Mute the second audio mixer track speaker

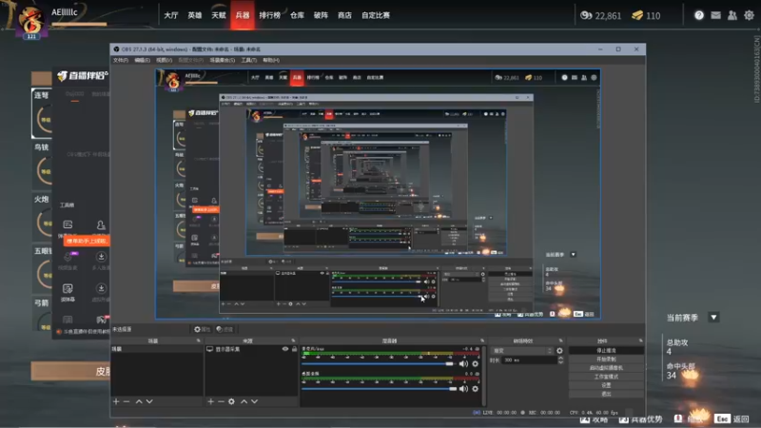tap(463, 389)
